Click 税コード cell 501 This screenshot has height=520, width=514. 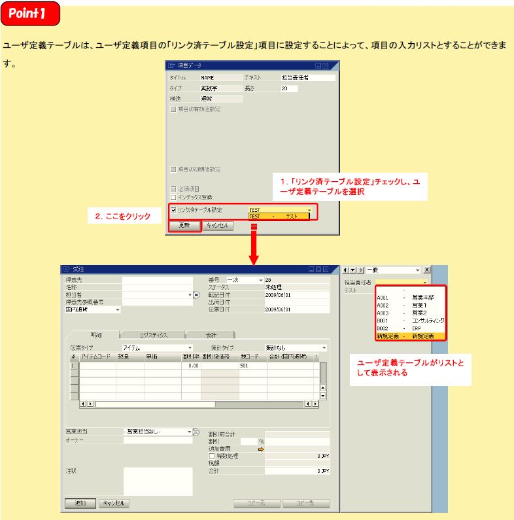coord(252,366)
